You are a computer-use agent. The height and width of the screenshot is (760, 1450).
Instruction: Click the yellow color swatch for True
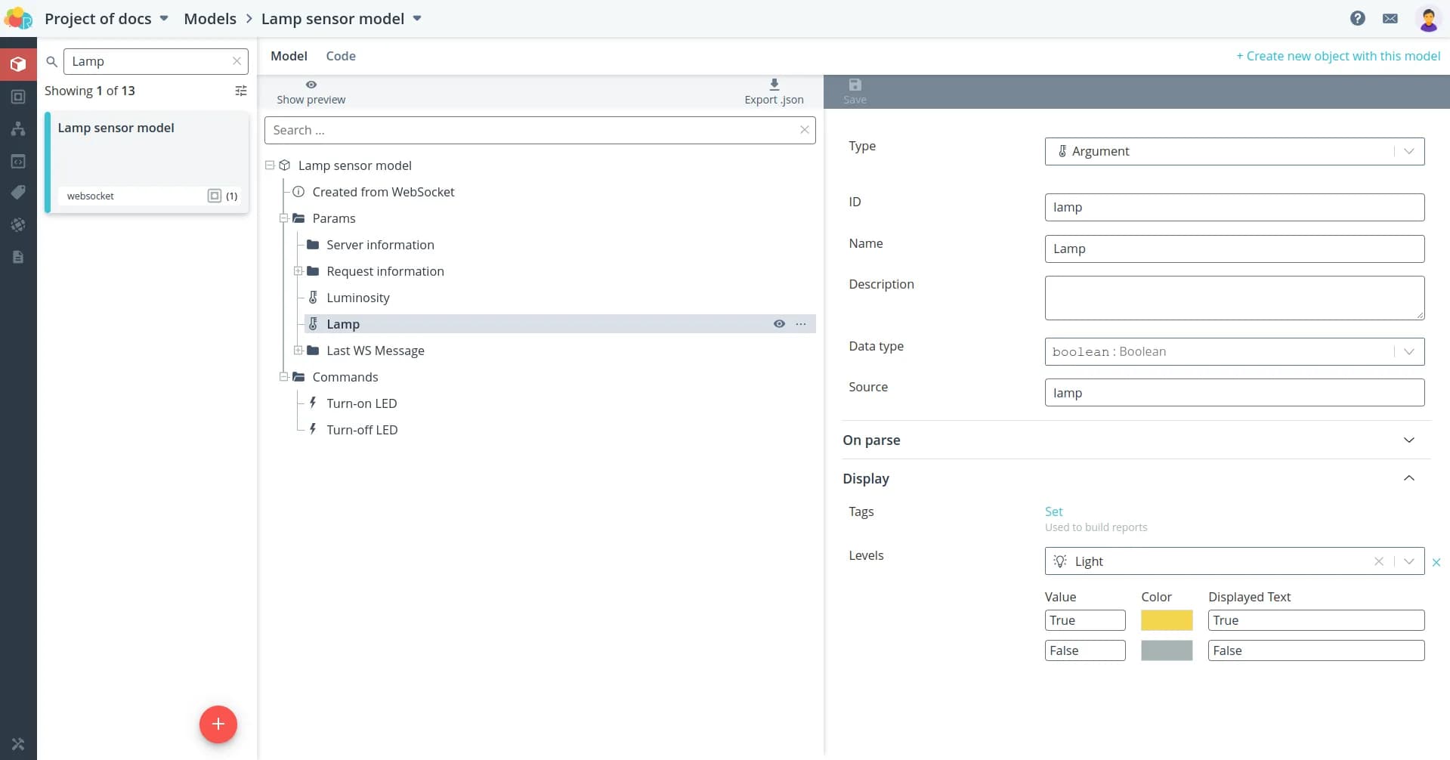pyautogui.click(x=1166, y=620)
